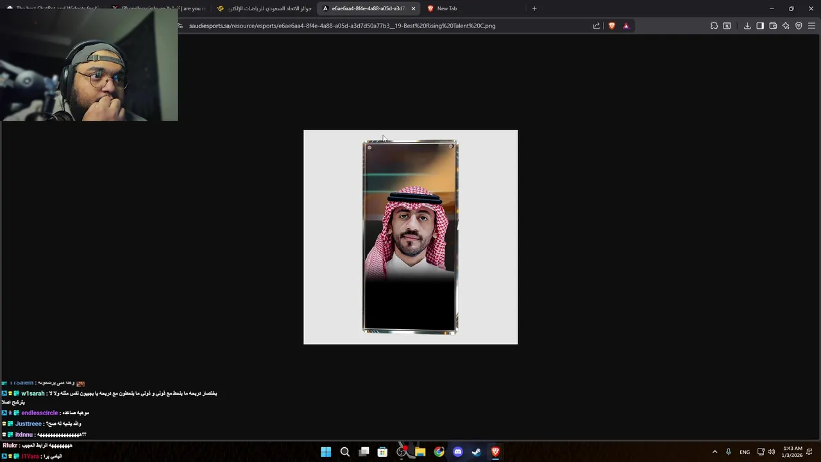Image resolution: width=821 pixels, height=462 pixels.
Task: Click the tab search icon in toolbar
Action: [727, 26]
